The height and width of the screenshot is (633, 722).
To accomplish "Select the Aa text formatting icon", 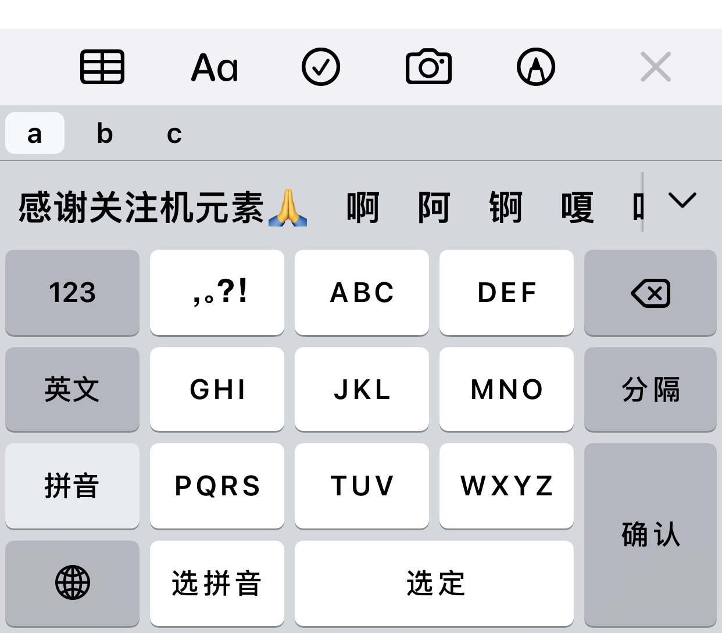I will point(214,66).
